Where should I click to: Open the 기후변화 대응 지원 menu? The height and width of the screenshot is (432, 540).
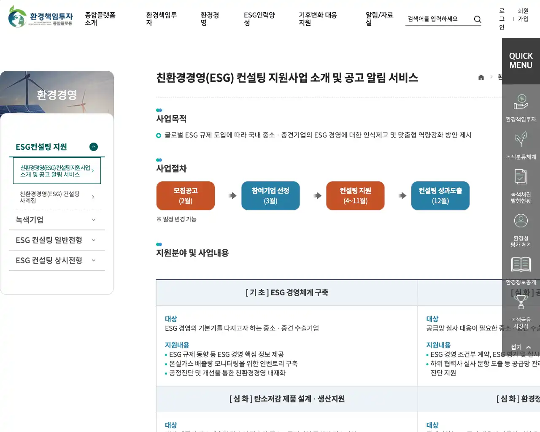click(318, 19)
